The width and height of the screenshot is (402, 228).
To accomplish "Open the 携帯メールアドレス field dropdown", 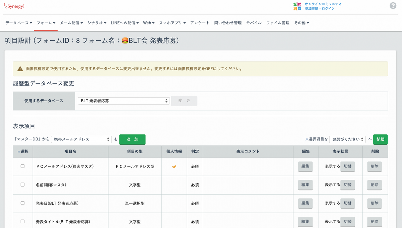I will (x=80, y=139).
